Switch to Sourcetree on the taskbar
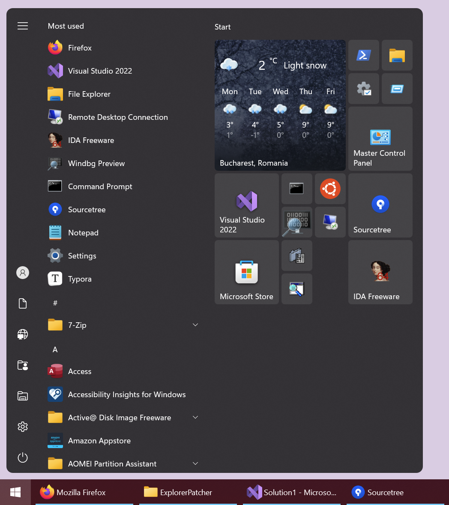 395,492
